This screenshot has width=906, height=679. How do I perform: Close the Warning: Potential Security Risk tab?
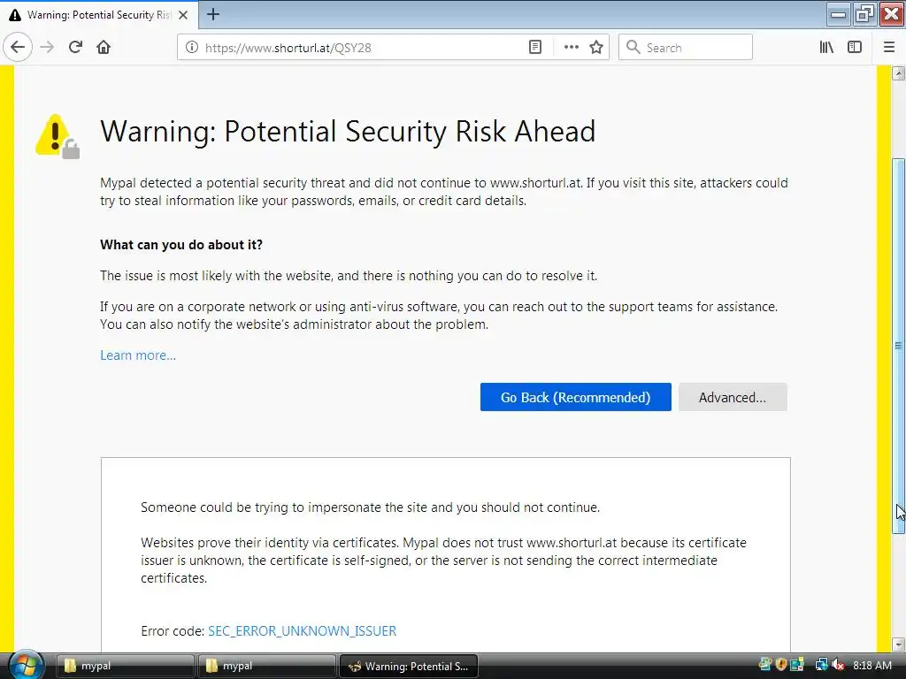183,15
